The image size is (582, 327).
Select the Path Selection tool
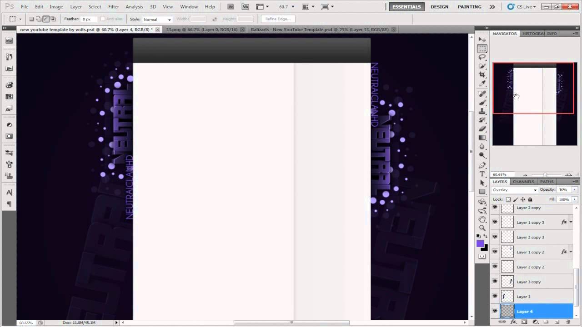tap(482, 183)
